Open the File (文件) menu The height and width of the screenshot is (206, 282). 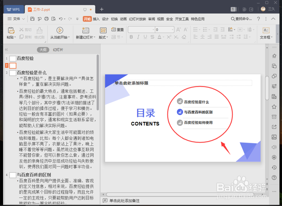point(16,19)
